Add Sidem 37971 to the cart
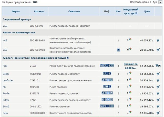The height and width of the screenshot is (117, 164). click(158, 100)
